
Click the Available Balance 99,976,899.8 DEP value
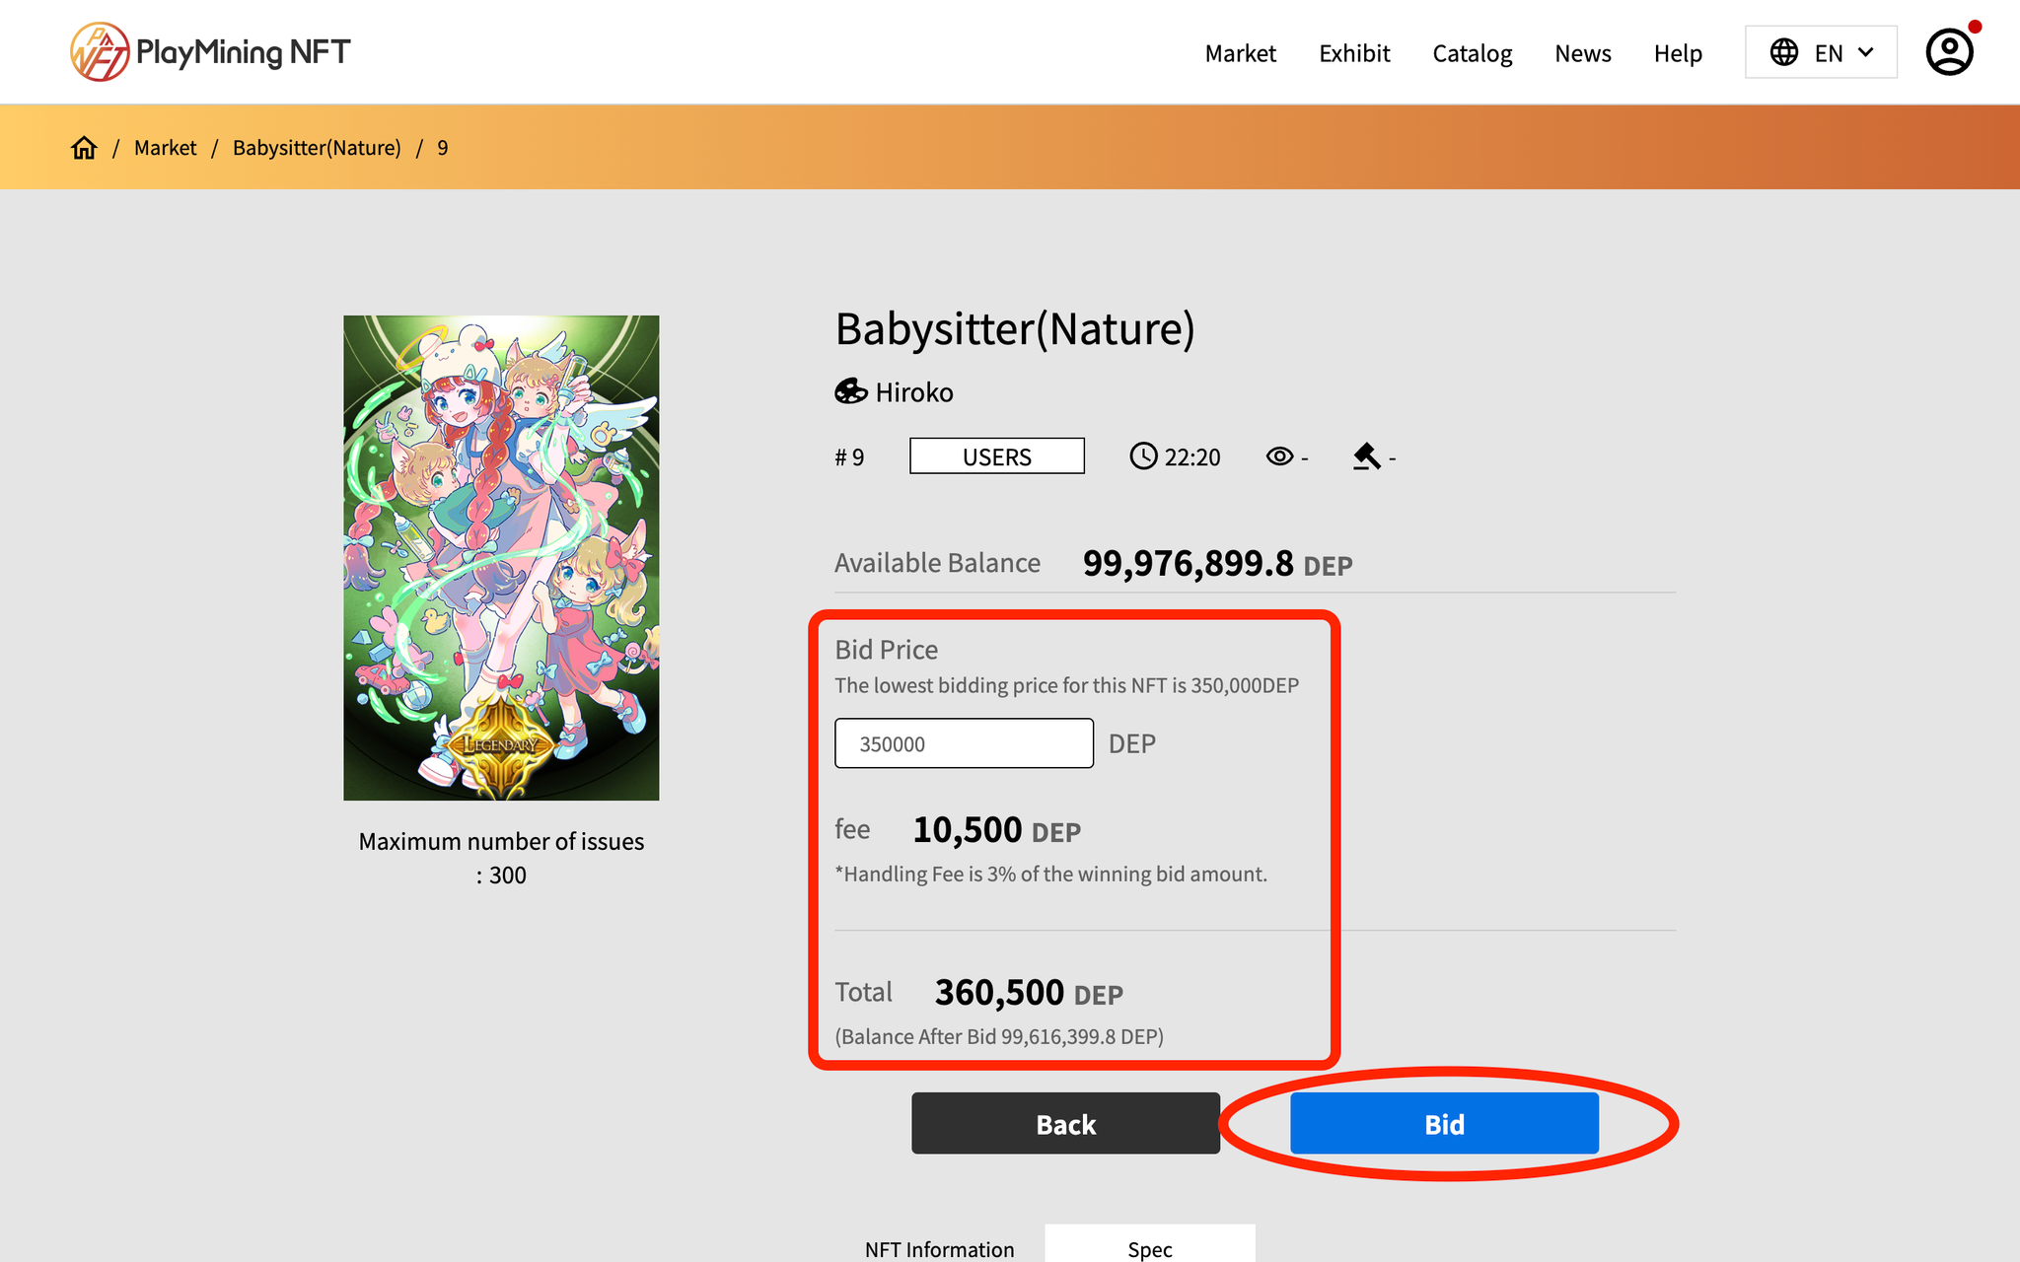[x=1217, y=563]
